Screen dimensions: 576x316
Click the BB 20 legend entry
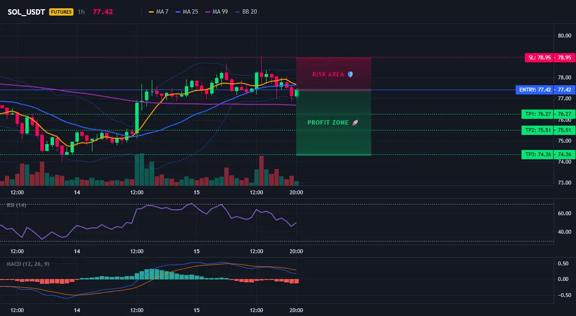tap(246, 12)
